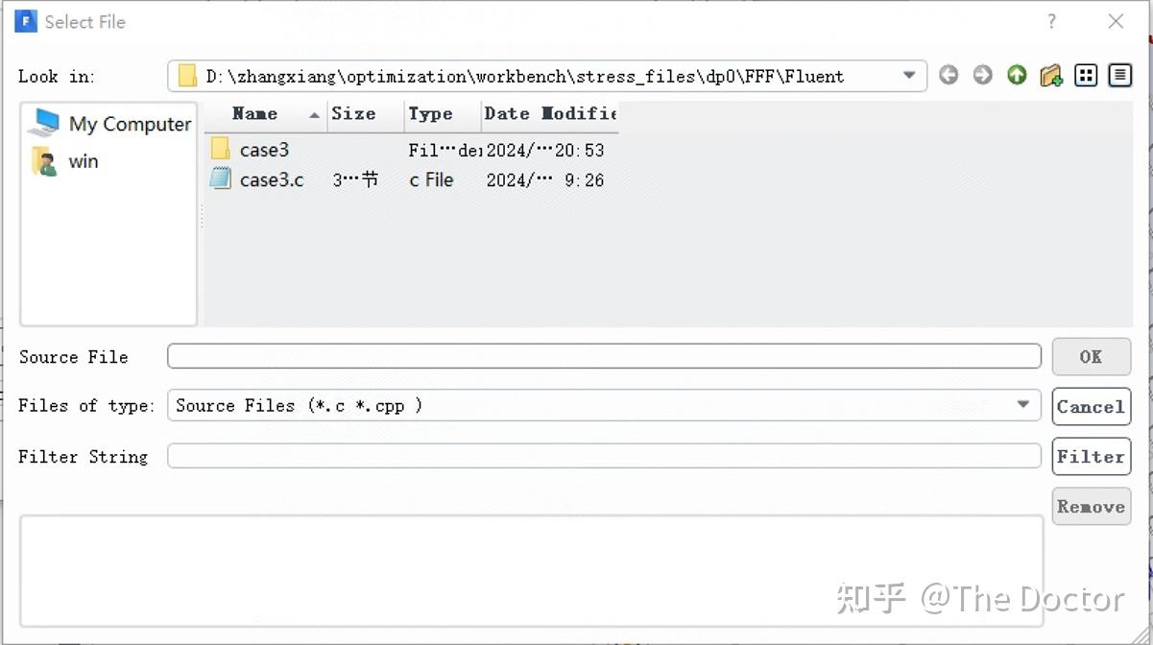Viewport: 1153px width, 645px height.
Task: Open the Look in path dropdown
Action: click(907, 75)
